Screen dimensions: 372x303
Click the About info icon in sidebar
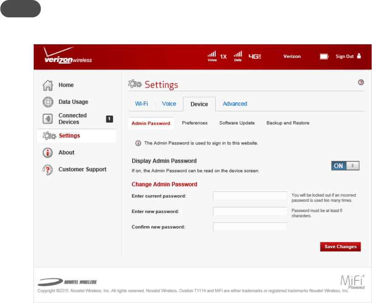(x=48, y=153)
